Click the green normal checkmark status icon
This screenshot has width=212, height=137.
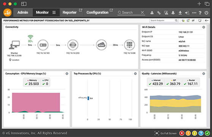pos(207,133)
